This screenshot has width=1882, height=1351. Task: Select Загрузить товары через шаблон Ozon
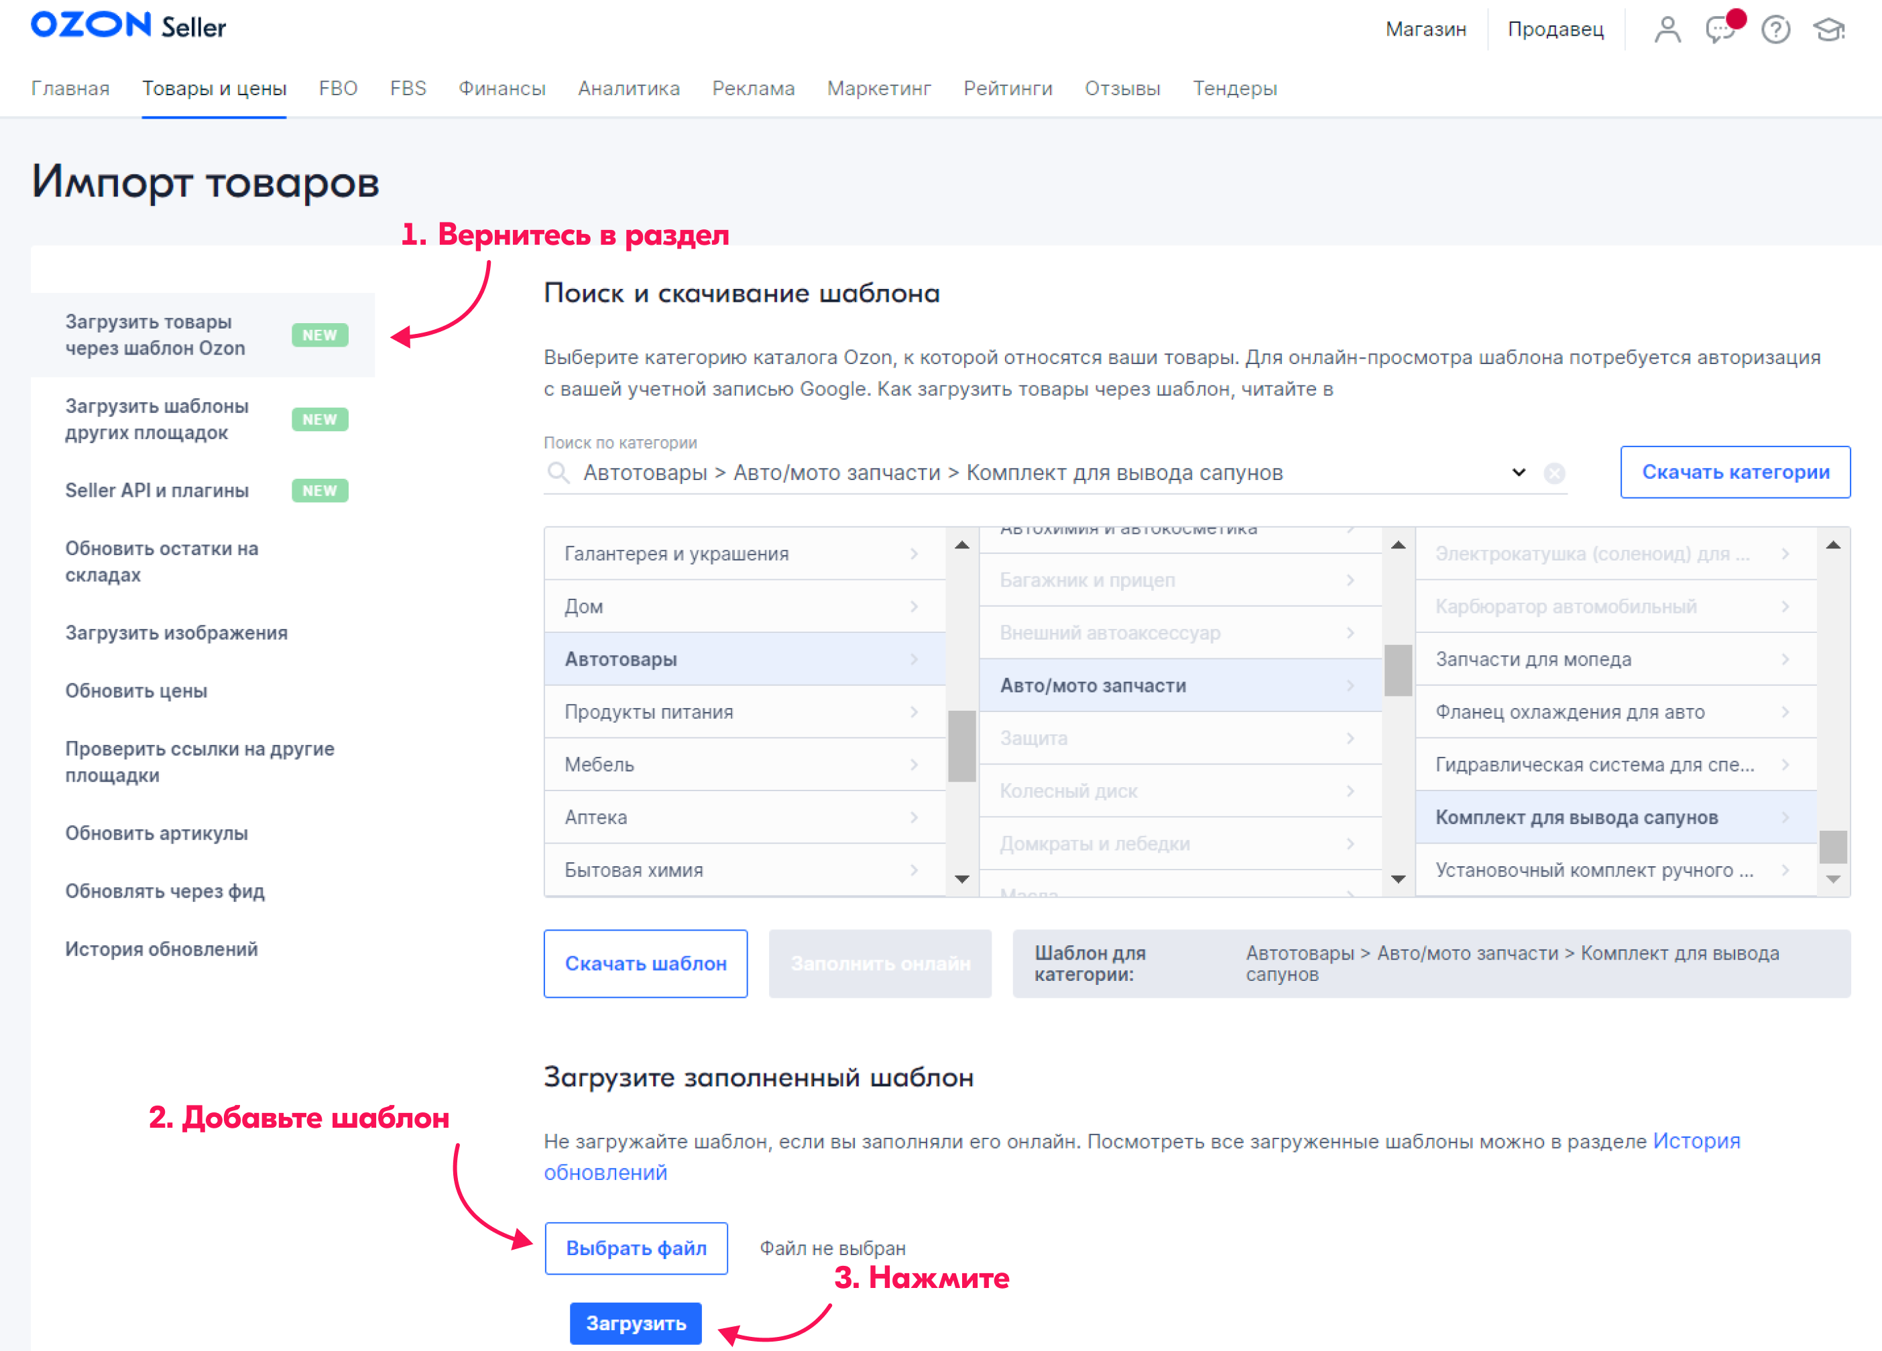point(202,335)
